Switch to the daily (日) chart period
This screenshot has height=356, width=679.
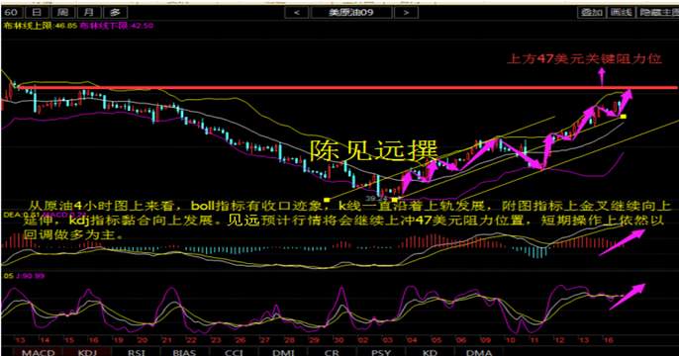pyautogui.click(x=37, y=12)
